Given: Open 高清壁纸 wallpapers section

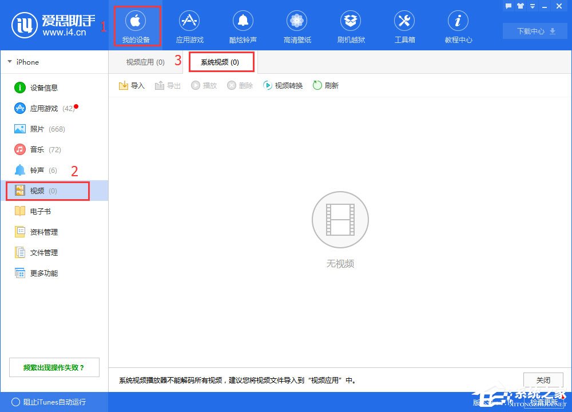Looking at the screenshot, I should pos(296,26).
